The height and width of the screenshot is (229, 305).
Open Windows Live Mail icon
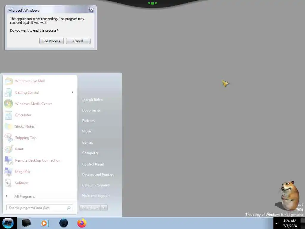click(8, 81)
